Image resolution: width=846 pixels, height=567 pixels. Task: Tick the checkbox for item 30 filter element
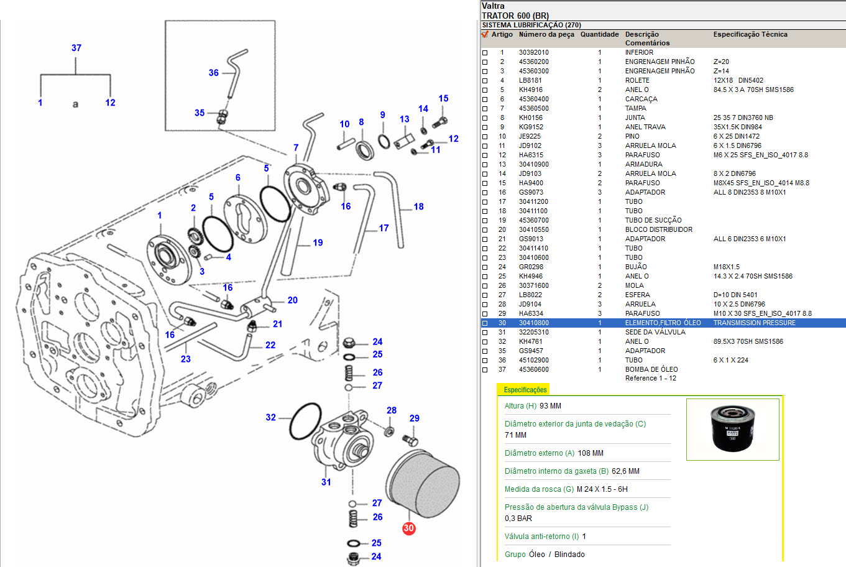(485, 323)
